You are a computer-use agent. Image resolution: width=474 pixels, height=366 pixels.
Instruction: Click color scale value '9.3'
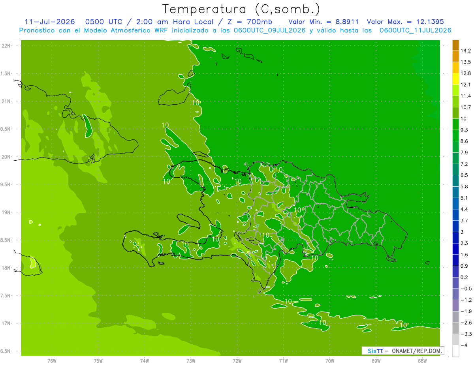[x=464, y=130]
